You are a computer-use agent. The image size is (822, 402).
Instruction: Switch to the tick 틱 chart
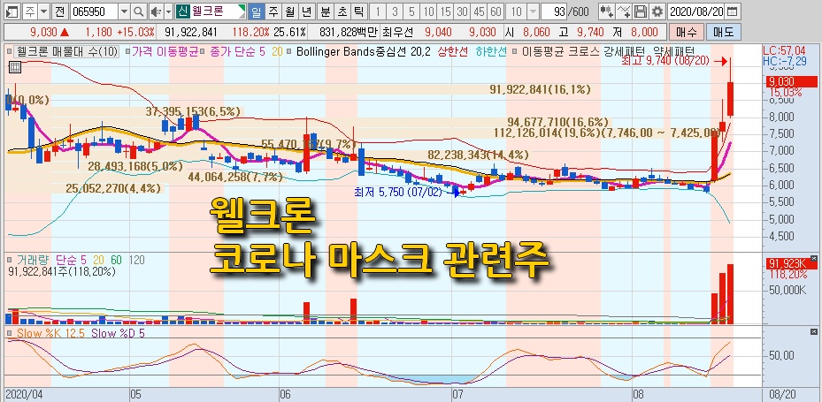pyautogui.click(x=358, y=11)
